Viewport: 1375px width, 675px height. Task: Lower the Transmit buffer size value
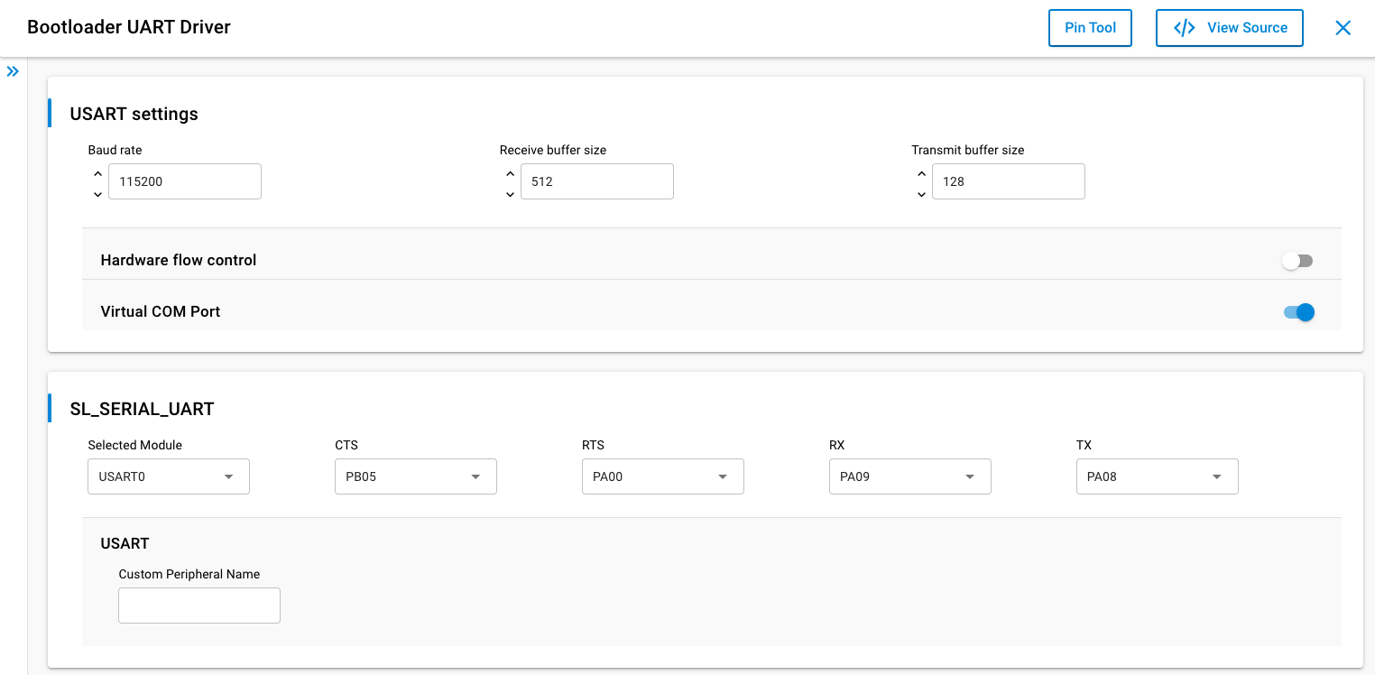921,194
